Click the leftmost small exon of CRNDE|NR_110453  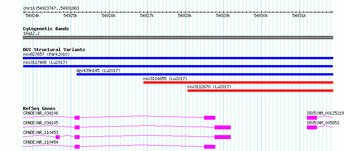[58, 137]
